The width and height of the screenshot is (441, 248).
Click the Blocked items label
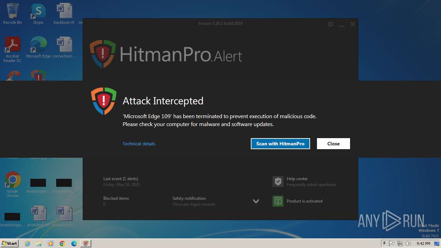tap(116, 198)
